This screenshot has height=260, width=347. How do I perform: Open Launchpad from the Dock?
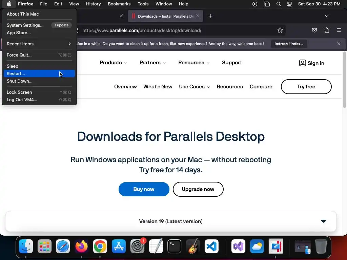point(44,246)
